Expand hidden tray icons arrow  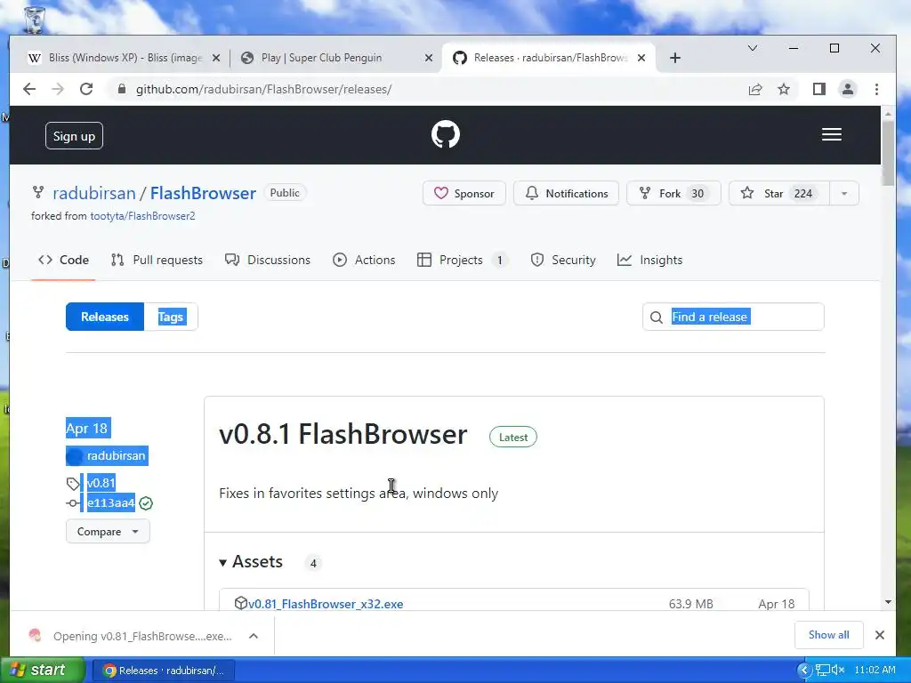click(x=804, y=670)
